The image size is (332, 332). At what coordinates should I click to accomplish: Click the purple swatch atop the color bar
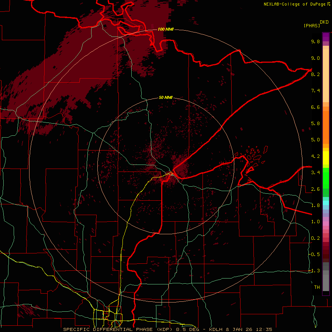[x=326, y=37]
